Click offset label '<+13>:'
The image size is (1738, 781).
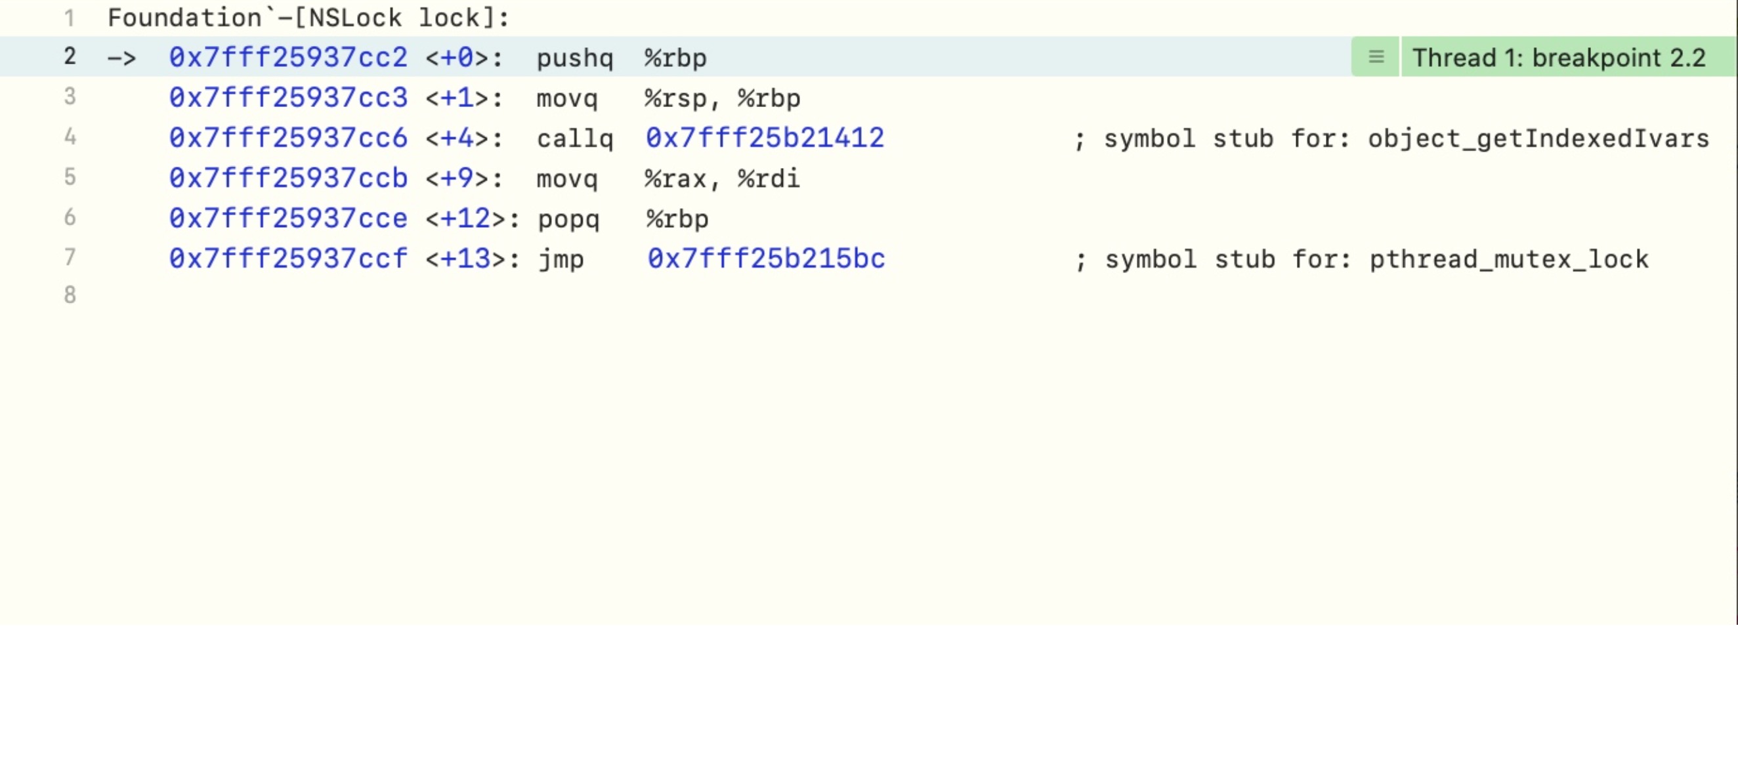[x=473, y=259]
